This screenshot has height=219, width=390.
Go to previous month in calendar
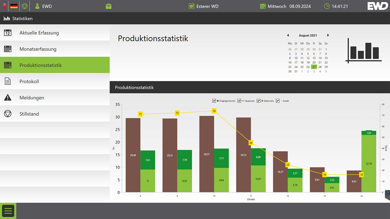click(x=288, y=35)
